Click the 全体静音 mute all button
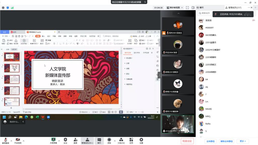The image size is (258, 145). click(210, 141)
